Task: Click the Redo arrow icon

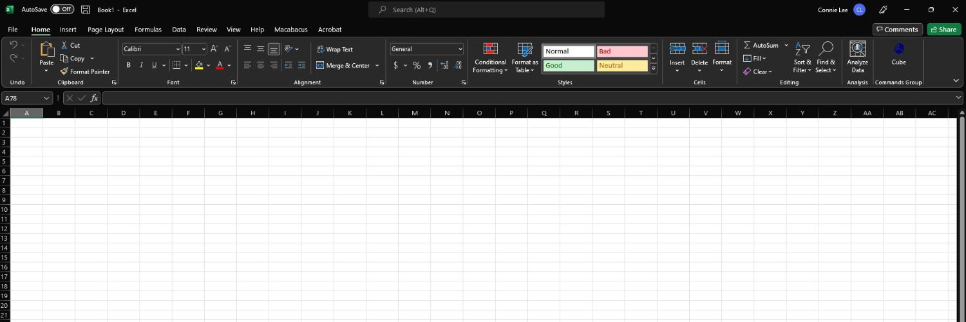Action: click(x=14, y=58)
